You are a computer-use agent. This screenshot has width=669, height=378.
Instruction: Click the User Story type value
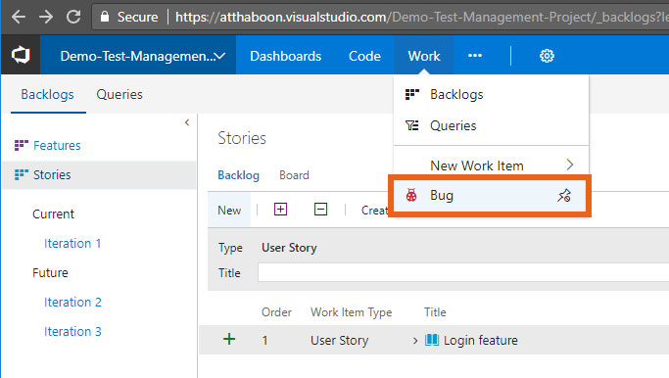coord(289,248)
